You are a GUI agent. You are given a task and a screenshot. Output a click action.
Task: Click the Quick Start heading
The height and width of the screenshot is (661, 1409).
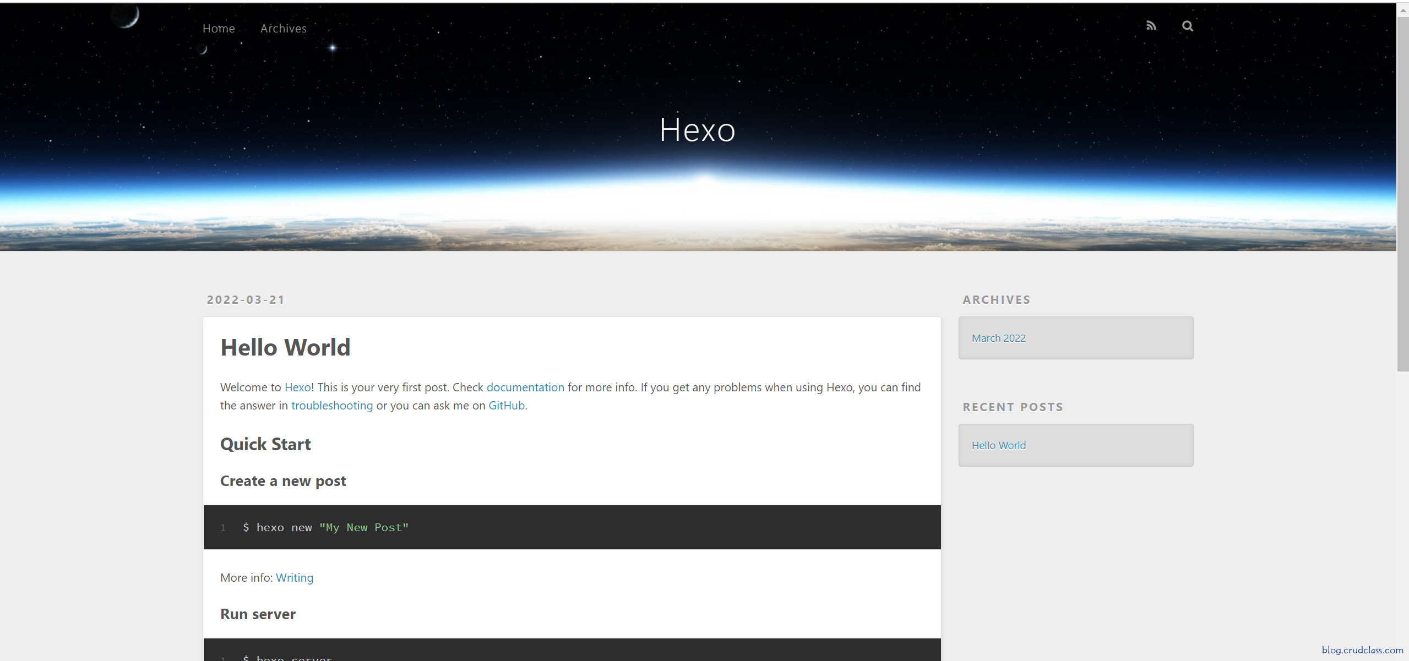(x=265, y=444)
